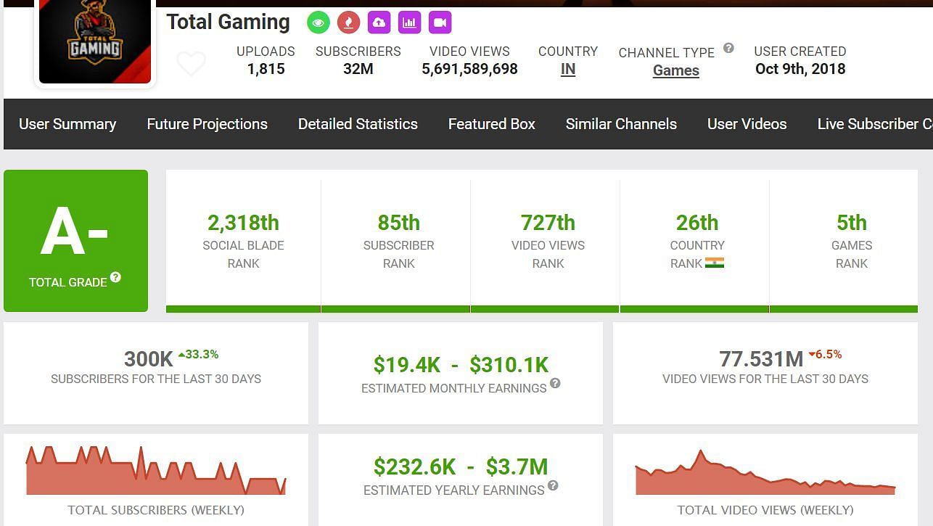Image resolution: width=933 pixels, height=526 pixels.
Task: Click the 1,815 uploads count
Action: tap(266, 69)
